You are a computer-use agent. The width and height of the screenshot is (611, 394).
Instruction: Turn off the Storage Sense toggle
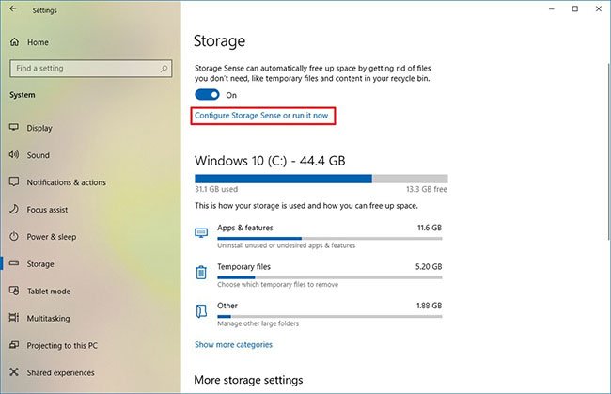click(x=207, y=95)
